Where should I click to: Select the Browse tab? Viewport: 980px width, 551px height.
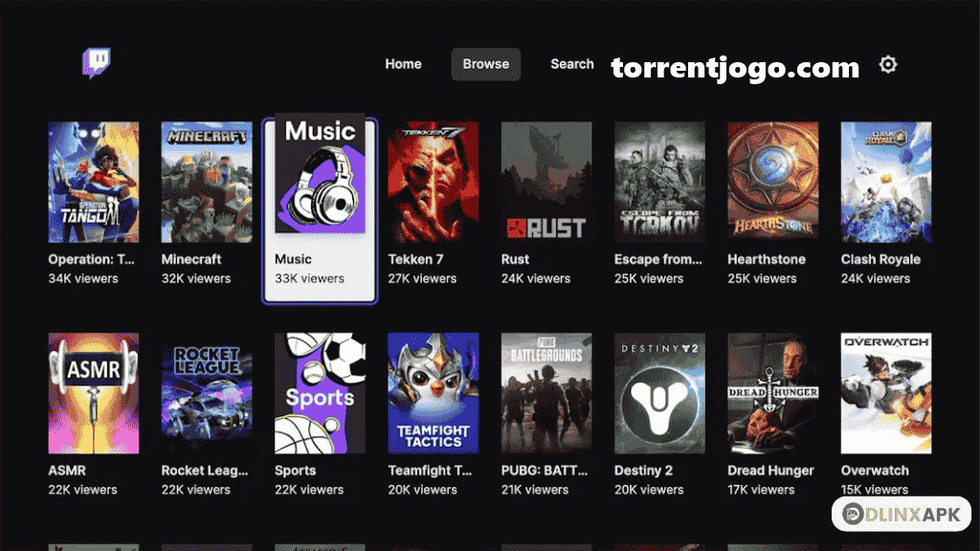[485, 63]
